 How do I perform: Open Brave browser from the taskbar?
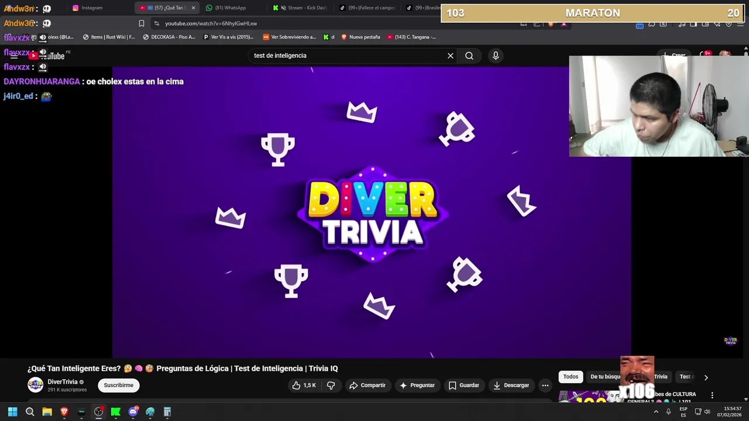(x=64, y=412)
